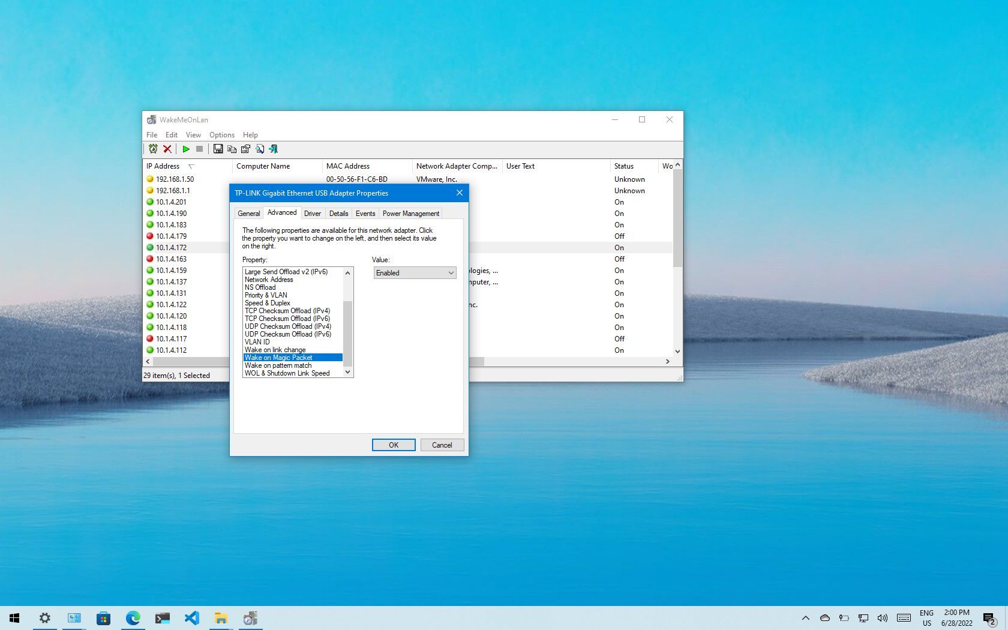Click the Stop scanning icon
The image size is (1008, 630).
(x=200, y=149)
